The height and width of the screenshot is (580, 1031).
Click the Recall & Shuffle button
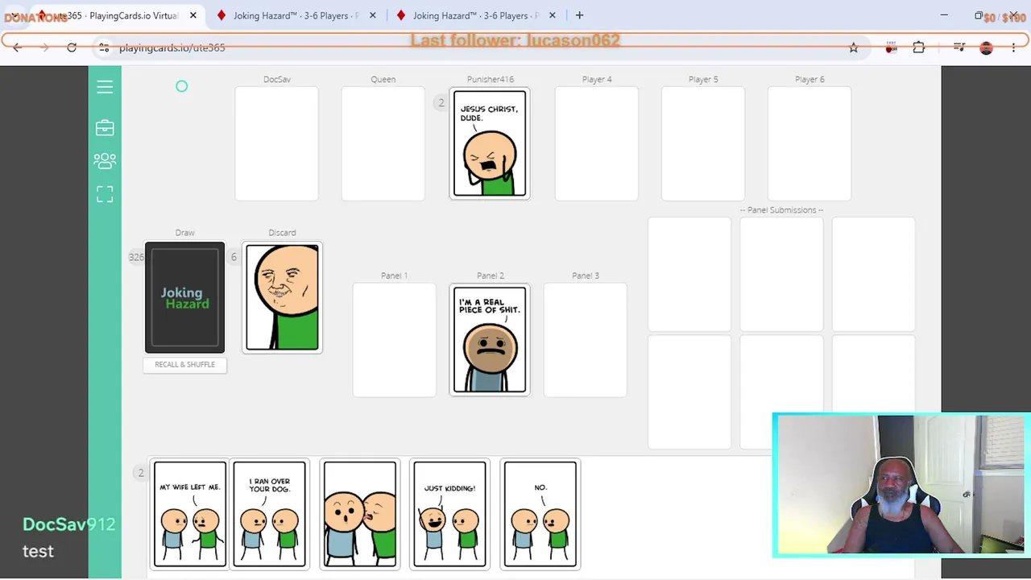(x=185, y=364)
